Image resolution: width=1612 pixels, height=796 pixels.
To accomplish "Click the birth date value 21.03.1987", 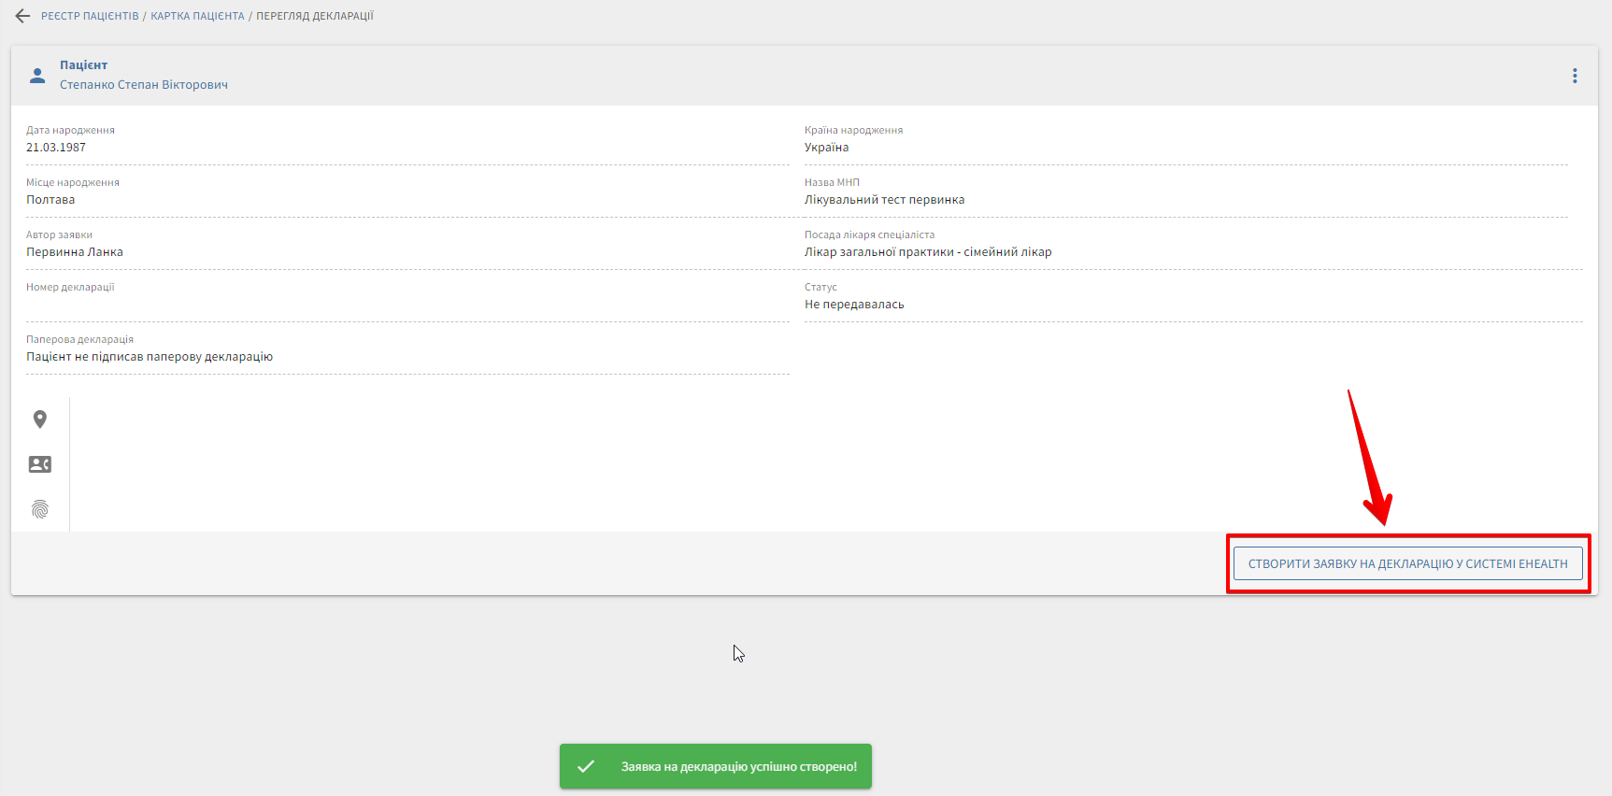I will click(56, 148).
